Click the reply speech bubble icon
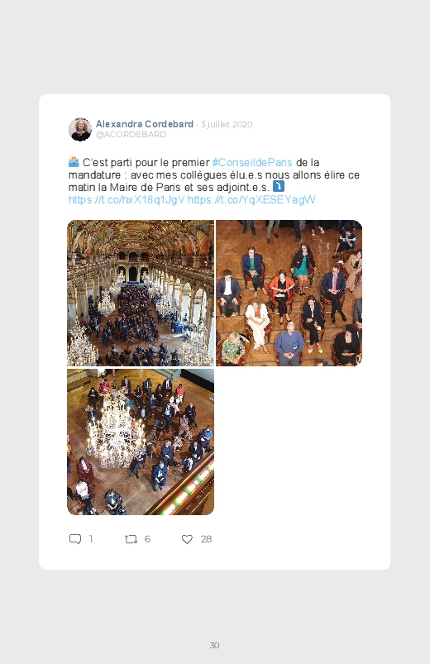Viewport: 430px width, 664px height. tap(75, 539)
